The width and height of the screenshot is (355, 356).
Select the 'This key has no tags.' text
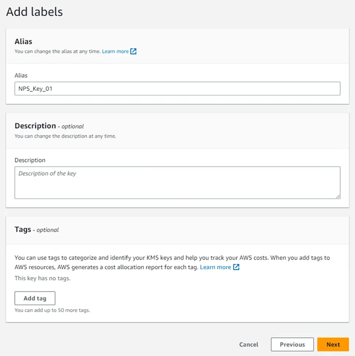click(43, 278)
